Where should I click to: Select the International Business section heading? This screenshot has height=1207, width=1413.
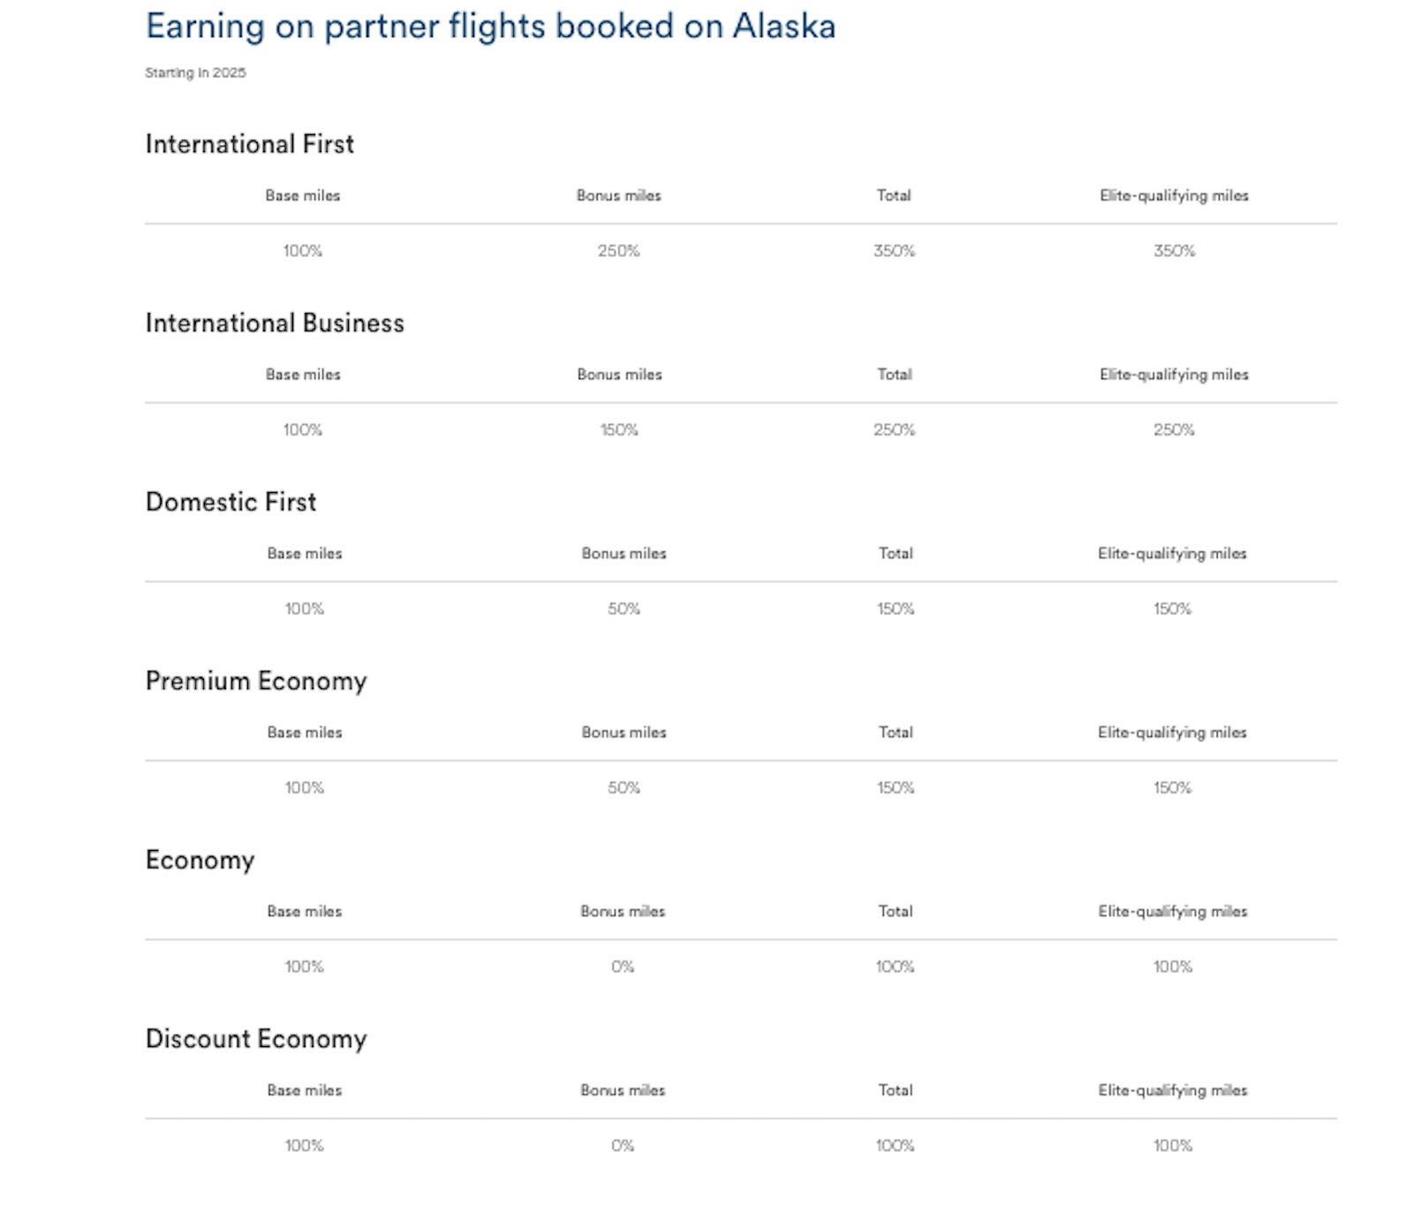tap(275, 323)
